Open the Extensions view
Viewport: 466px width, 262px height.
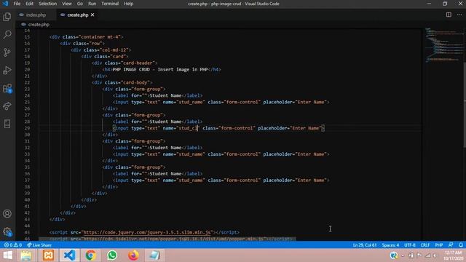tap(7, 88)
